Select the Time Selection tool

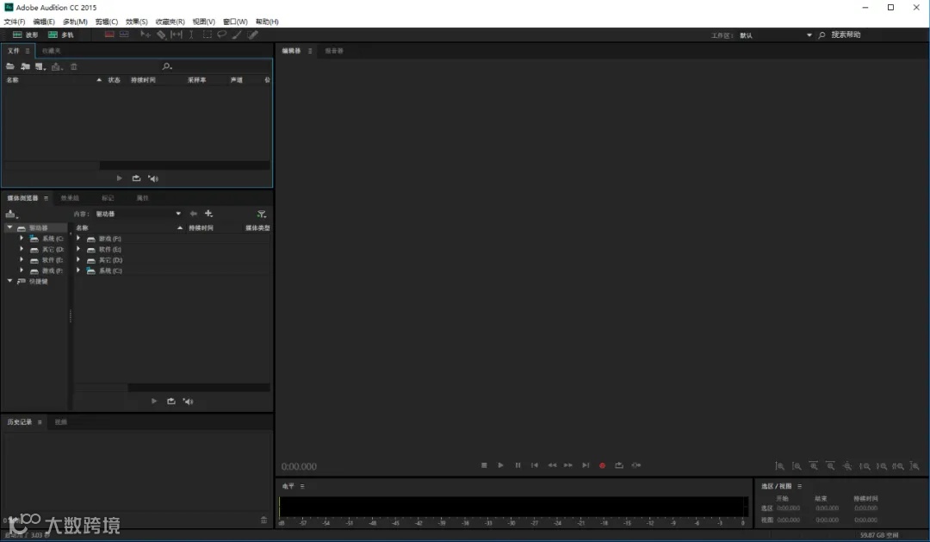tap(191, 34)
